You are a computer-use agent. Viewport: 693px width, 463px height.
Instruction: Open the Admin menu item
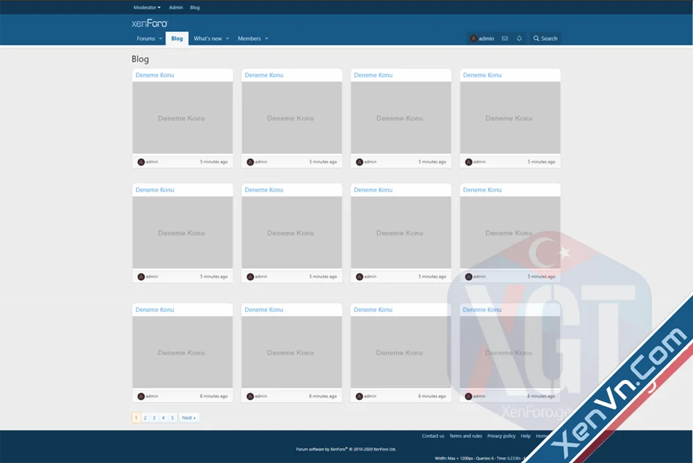tap(175, 7)
